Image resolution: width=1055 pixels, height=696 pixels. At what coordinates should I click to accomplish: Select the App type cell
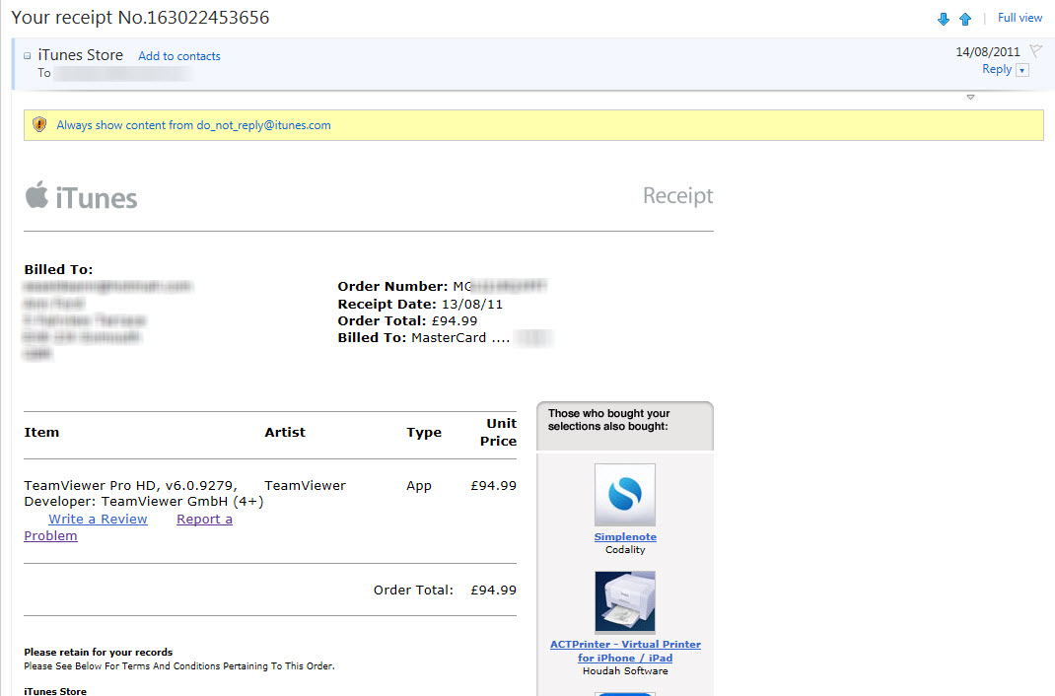418,485
